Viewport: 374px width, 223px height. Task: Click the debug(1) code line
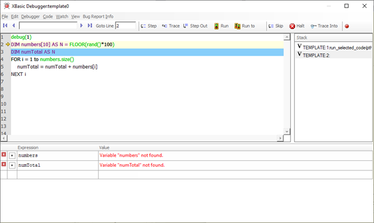tap(21, 37)
